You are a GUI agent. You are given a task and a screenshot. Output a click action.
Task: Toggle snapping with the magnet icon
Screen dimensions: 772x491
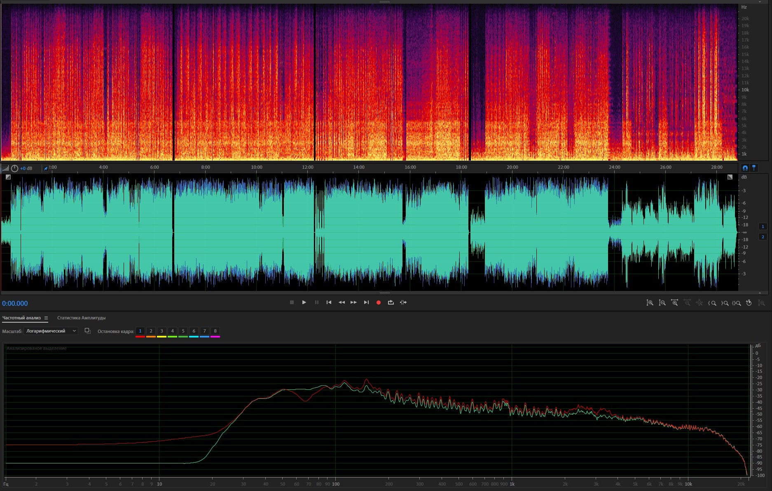click(745, 168)
